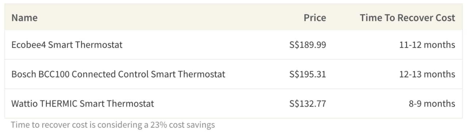Click the word THERMIC in the table

coord(58,104)
